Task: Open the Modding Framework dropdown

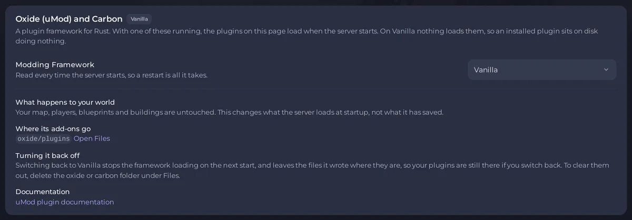Action: coord(542,69)
